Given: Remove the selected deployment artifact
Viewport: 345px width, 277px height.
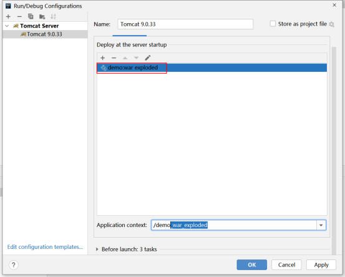Looking at the screenshot, I should (114, 58).
